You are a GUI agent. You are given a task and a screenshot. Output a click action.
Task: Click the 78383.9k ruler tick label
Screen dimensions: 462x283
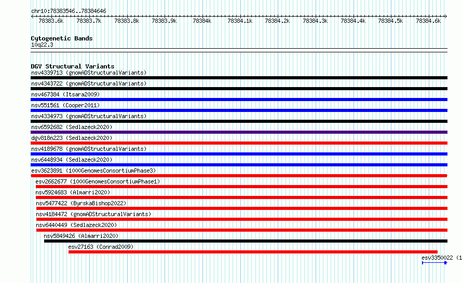coord(164,21)
